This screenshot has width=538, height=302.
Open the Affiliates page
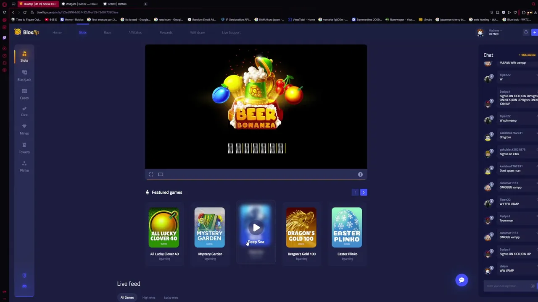135,32
